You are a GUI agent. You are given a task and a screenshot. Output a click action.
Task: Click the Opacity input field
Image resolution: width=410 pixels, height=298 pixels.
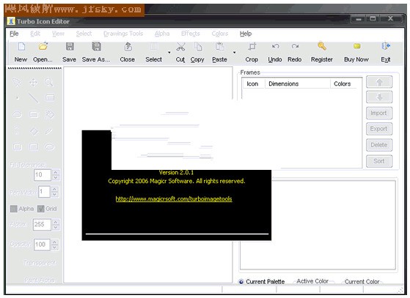coord(42,245)
